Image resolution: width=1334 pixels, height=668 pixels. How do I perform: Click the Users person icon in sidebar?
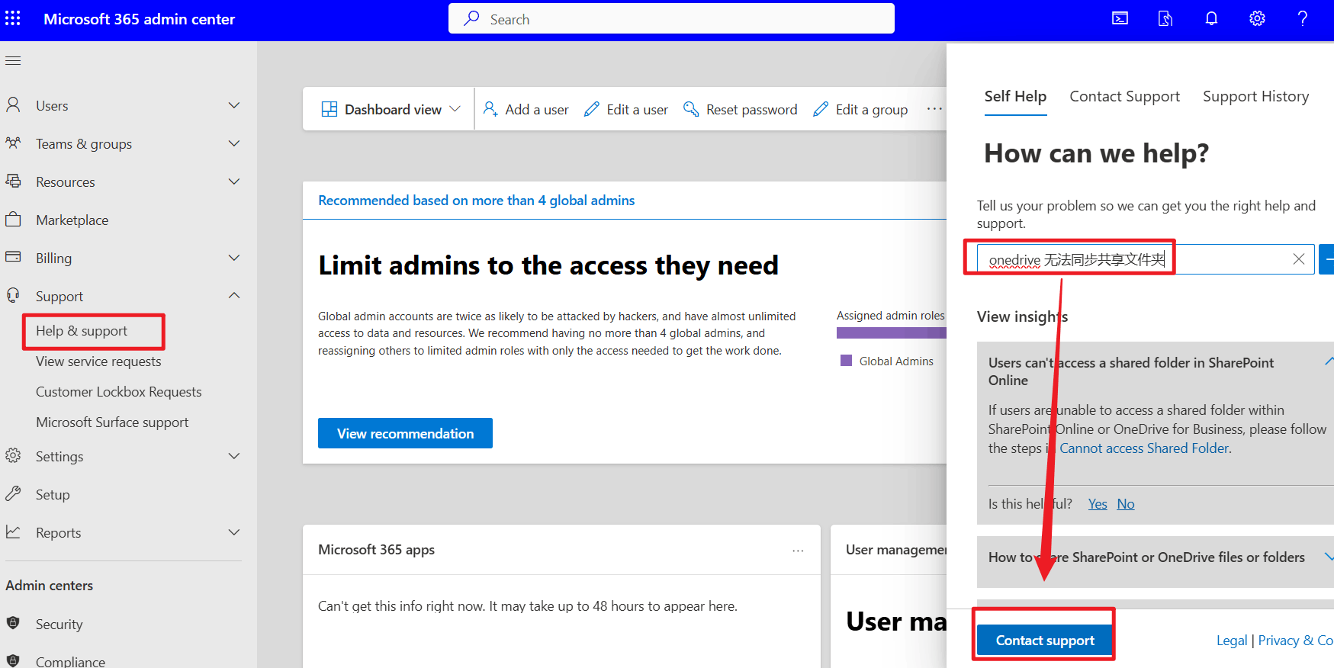pos(13,105)
